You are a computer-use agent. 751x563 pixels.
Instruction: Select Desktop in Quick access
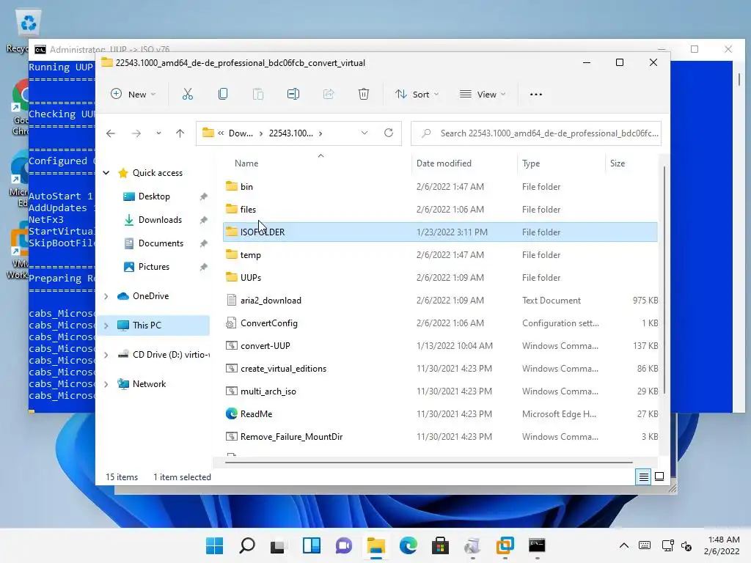tap(154, 196)
